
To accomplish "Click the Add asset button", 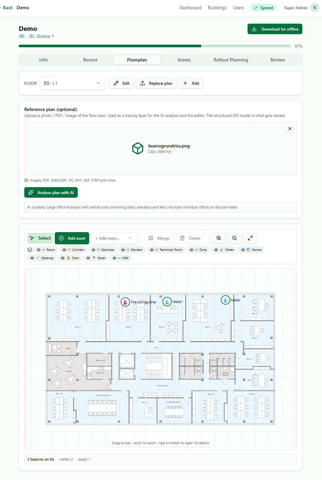I will [x=72, y=238].
